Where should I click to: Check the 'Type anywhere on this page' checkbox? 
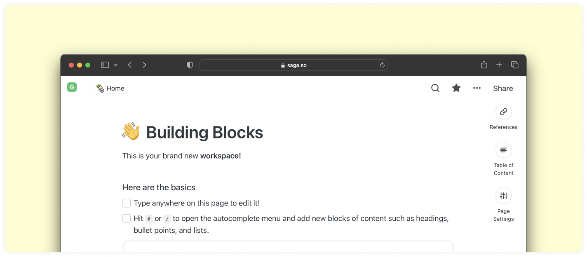(127, 203)
